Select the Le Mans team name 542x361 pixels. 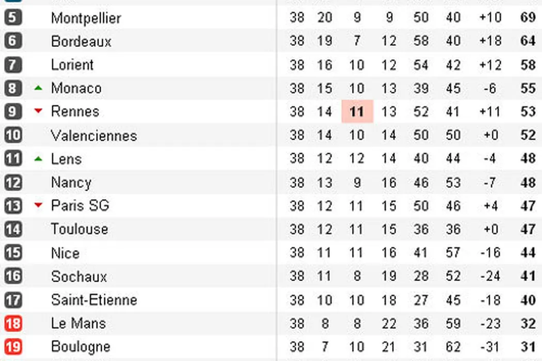pos(78,323)
